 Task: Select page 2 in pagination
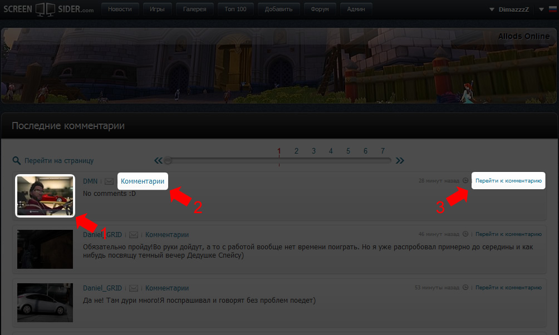coord(296,151)
